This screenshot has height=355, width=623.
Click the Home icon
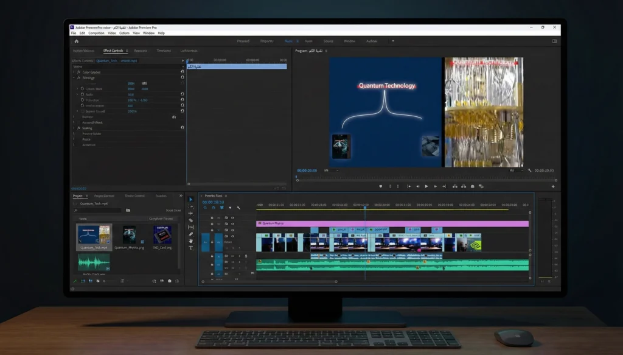76,41
